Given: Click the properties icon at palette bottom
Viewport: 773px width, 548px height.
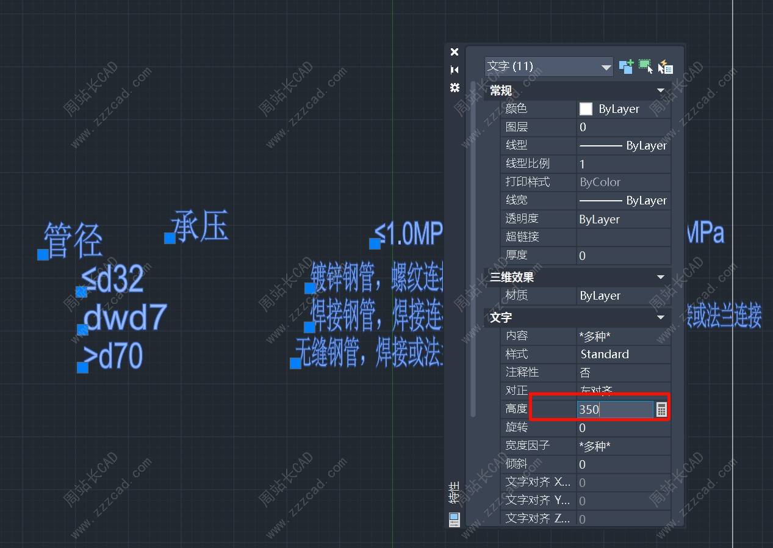Looking at the screenshot, I should coord(454,519).
